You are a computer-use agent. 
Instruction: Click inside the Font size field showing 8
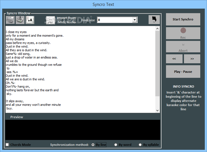coord(115,20)
